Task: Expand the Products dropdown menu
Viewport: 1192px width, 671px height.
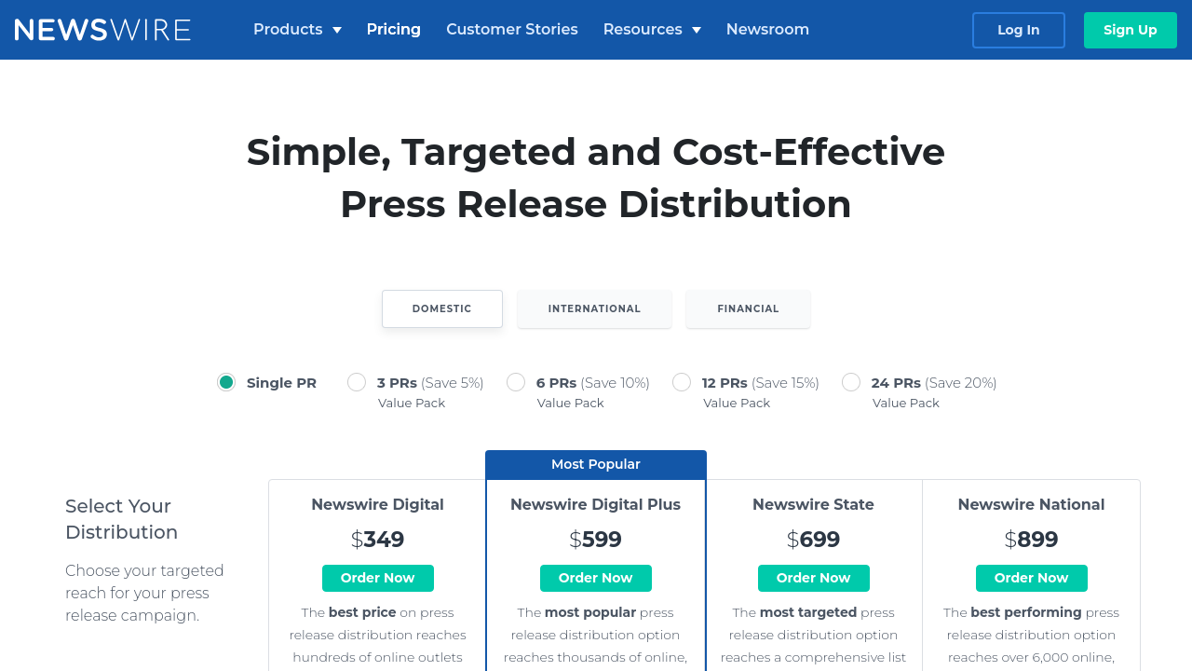Action: pyautogui.click(x=297, y=30)
